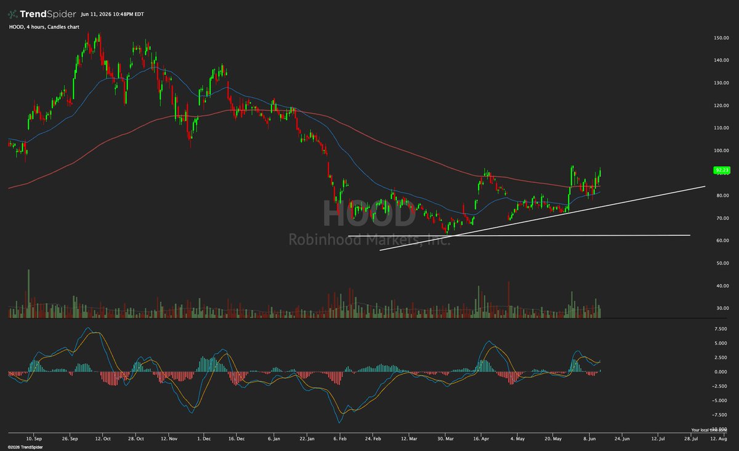
Task: Click the 50.00 price axis label
Action: pyautogui.click(x=723, y=263)
